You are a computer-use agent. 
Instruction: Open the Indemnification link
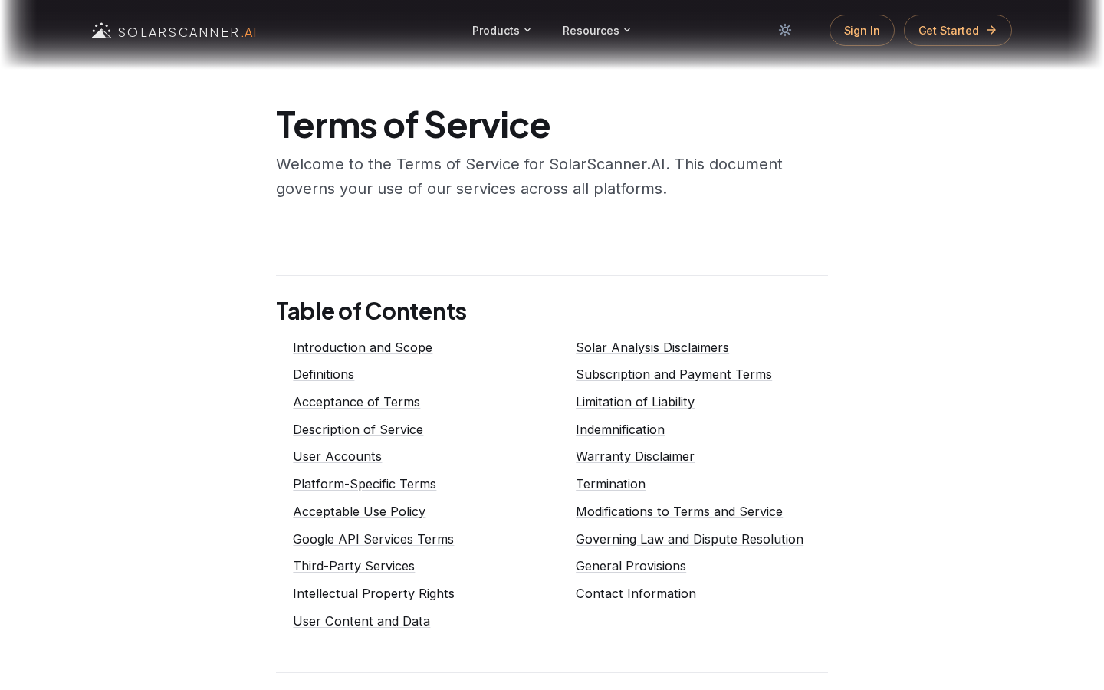point(620,429)
